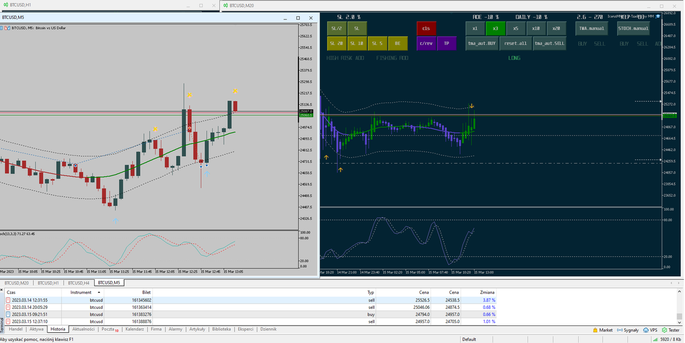Open the Aktywa terminal tab
685x343 pixels.
(37, 329)
